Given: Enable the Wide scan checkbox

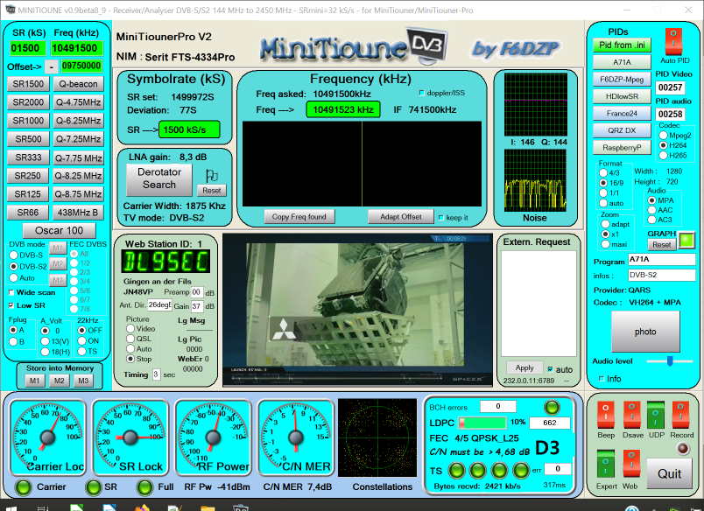Looking at the screenshot, I should (11, 292).
